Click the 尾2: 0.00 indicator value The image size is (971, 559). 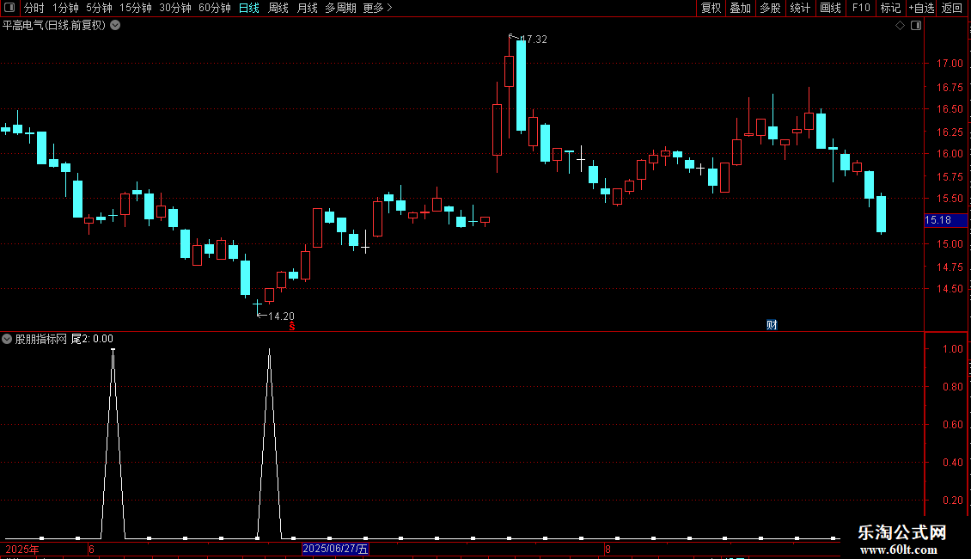click(92, 339)
